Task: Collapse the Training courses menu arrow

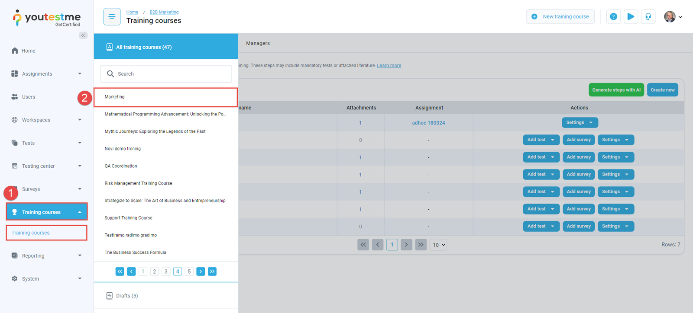Action: pyautogui.click(x=80, y=212)
